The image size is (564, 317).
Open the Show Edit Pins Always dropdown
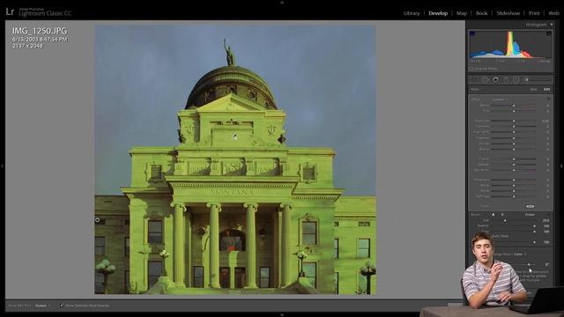(x=42, y=306)
